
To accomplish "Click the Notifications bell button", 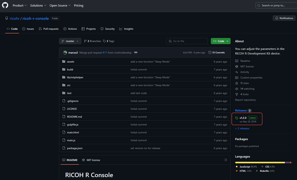I will tap(284, 18).
